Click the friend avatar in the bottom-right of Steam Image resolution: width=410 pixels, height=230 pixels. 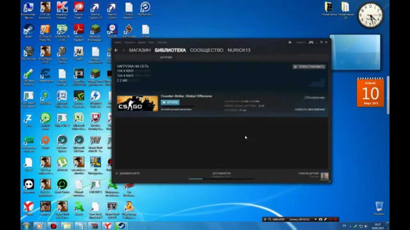(x=324, y=176)
